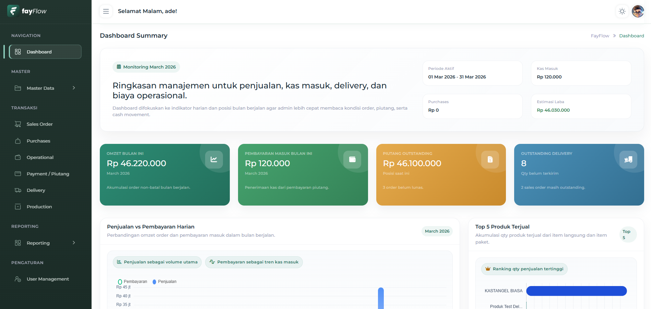Click the Operational wallet icon
The width and height of the screenshot is (651, 309).
click(x=18, y=157)
